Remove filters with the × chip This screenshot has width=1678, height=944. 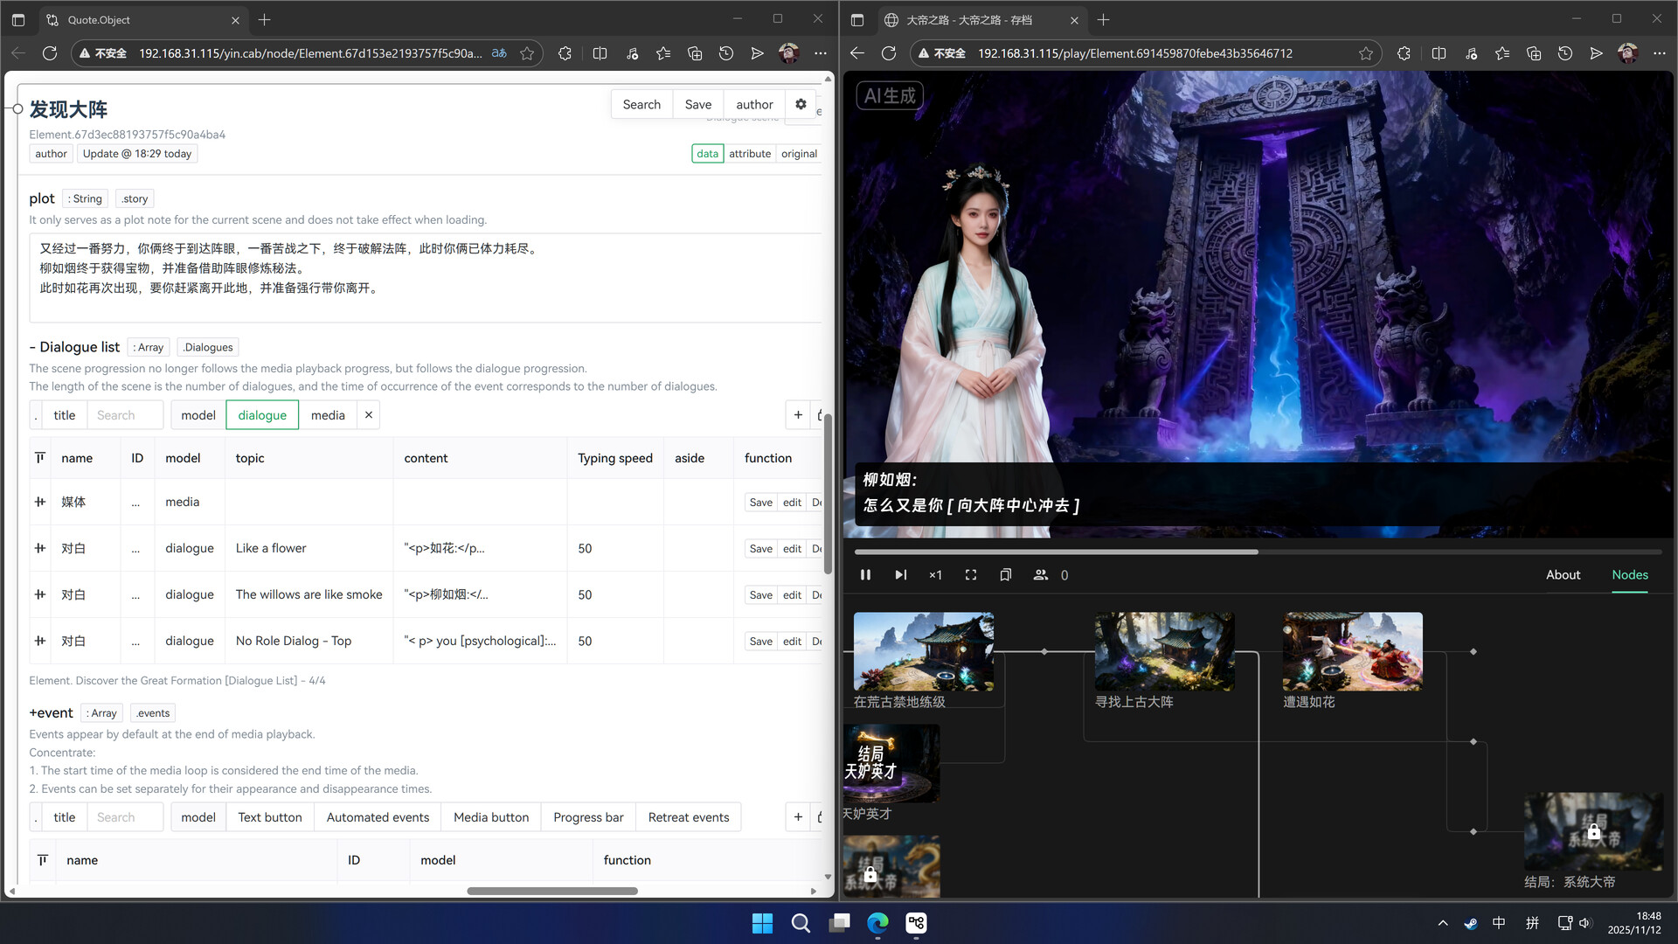[x=368, y=414]
